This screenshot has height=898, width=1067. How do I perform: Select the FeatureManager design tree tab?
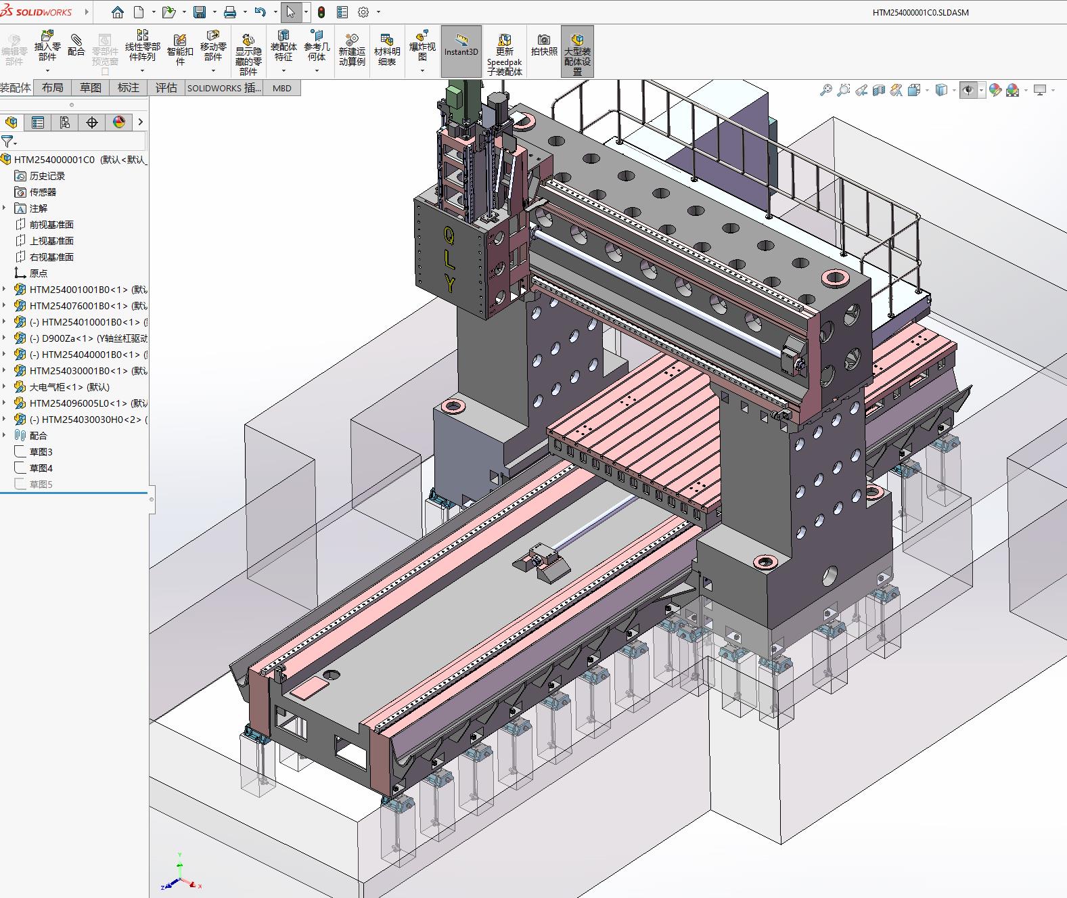point(12,122)
